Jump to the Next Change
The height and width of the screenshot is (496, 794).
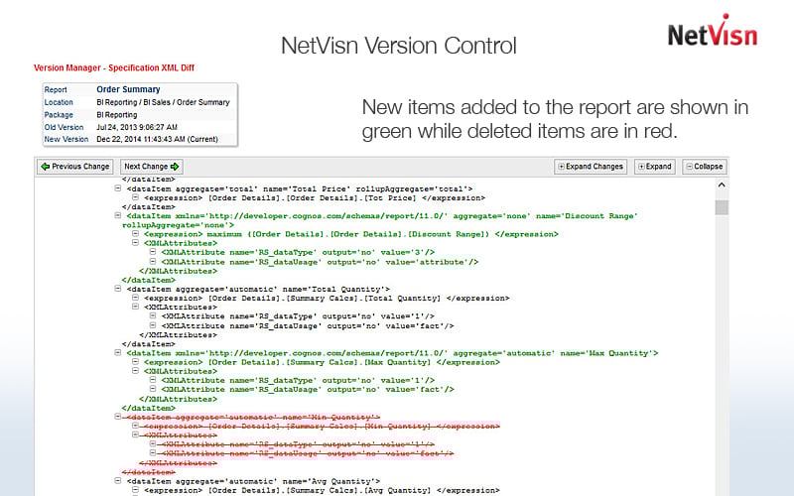click(152, 167)
